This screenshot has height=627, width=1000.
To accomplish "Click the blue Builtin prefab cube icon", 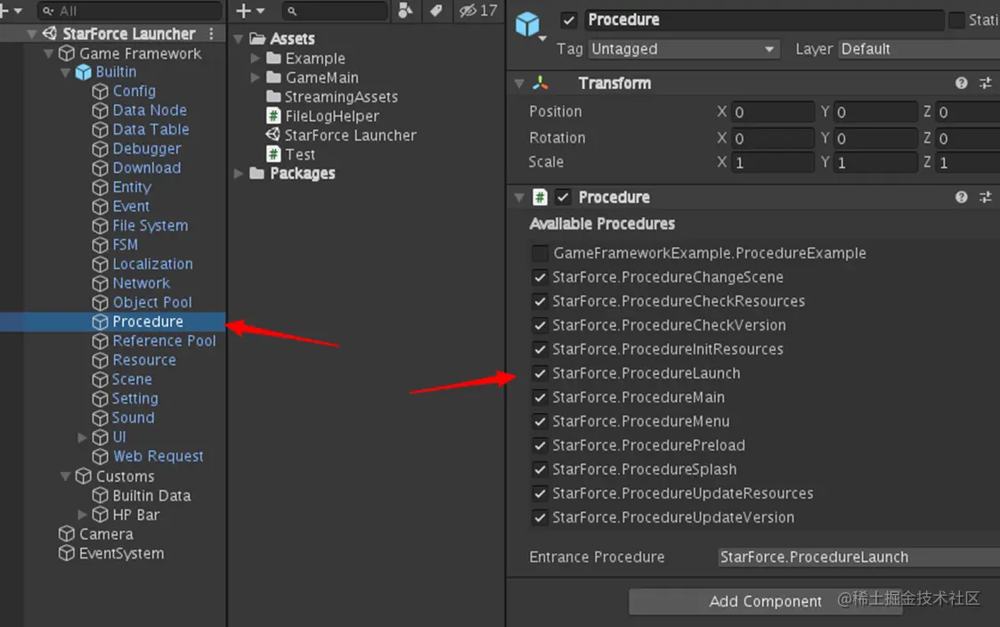I will [83, 72].
